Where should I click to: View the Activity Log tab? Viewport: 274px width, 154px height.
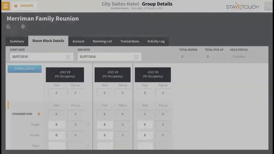point(156,41)
